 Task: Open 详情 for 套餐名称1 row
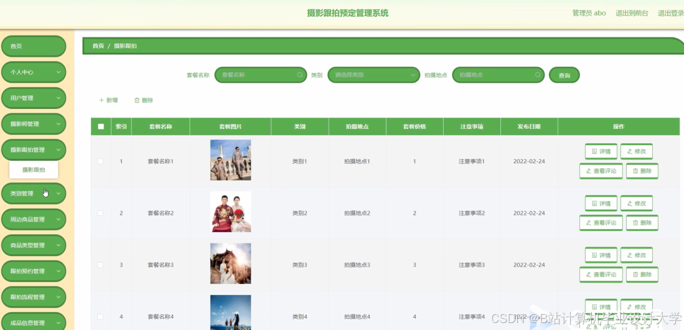(x=601, y=152)
